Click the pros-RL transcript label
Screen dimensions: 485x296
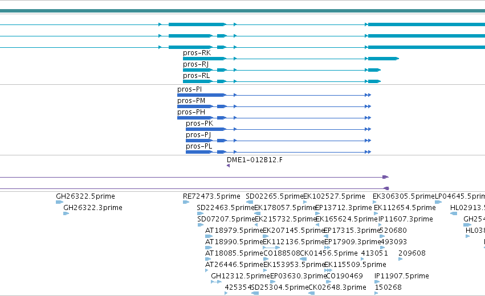click(x=197, y=76)
